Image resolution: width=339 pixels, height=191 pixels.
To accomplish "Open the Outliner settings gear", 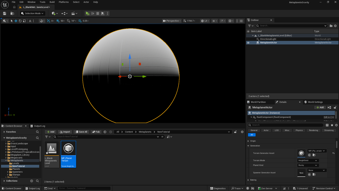I will point(335,26).
